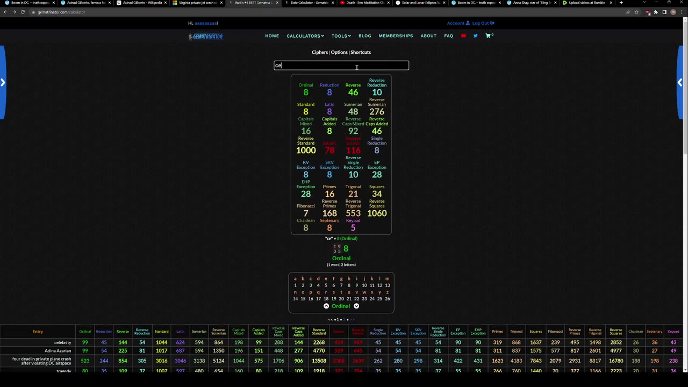The image size is (688, 387).
Task: Select the Reverse Primes value 168
Action: tap(329, 213)
